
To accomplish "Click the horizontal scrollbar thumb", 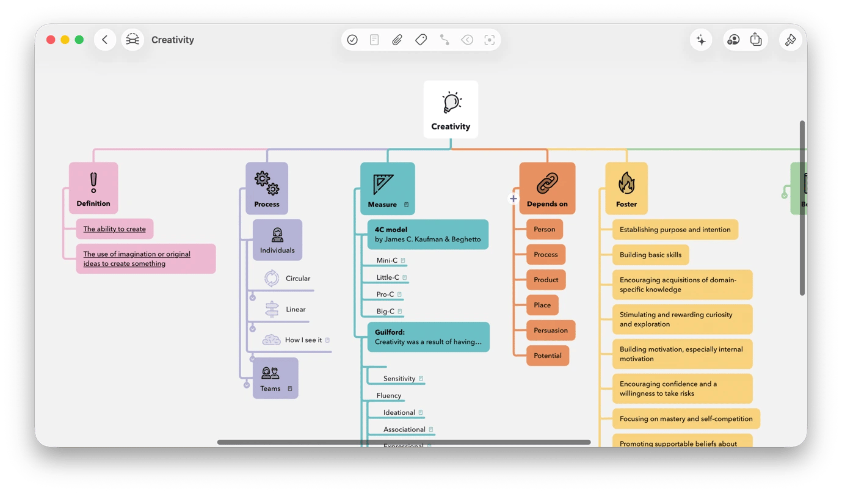I will pos(404,442).
